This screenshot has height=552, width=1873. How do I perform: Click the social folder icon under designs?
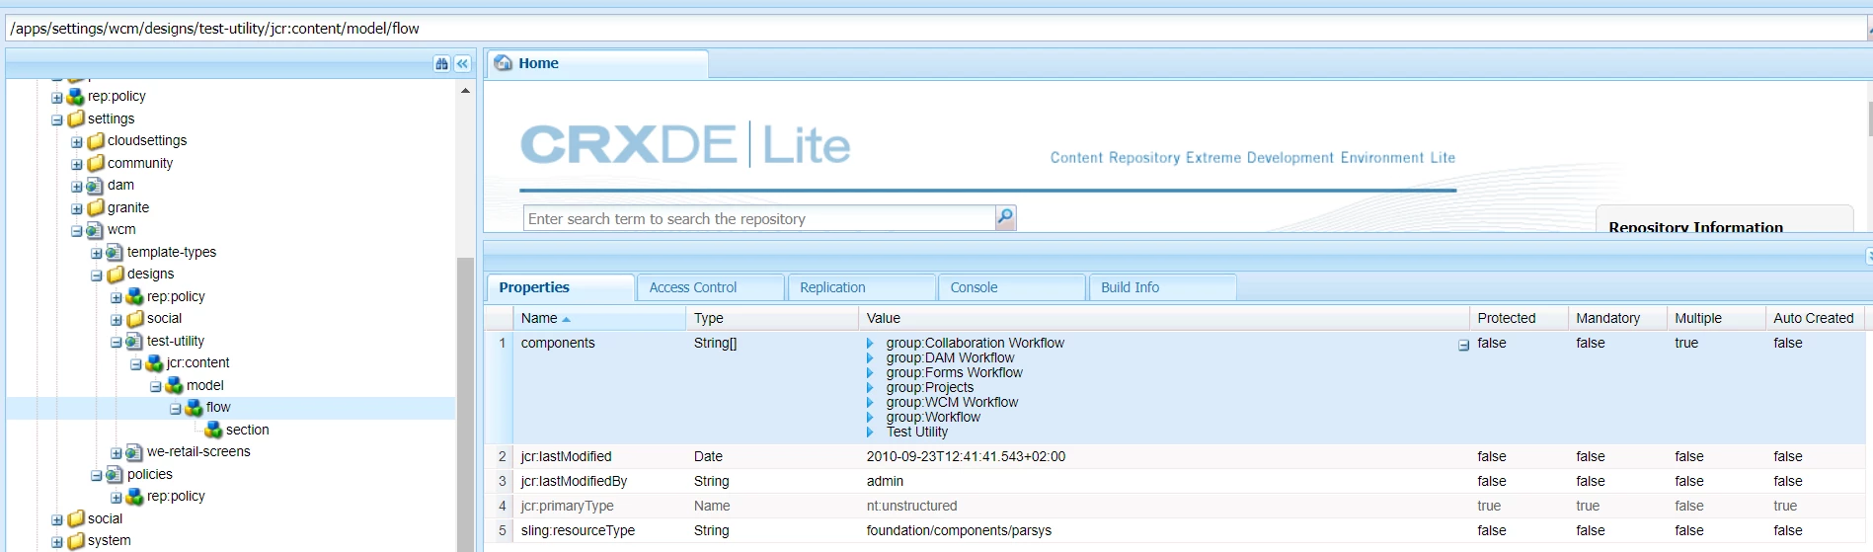coord(135,319)
